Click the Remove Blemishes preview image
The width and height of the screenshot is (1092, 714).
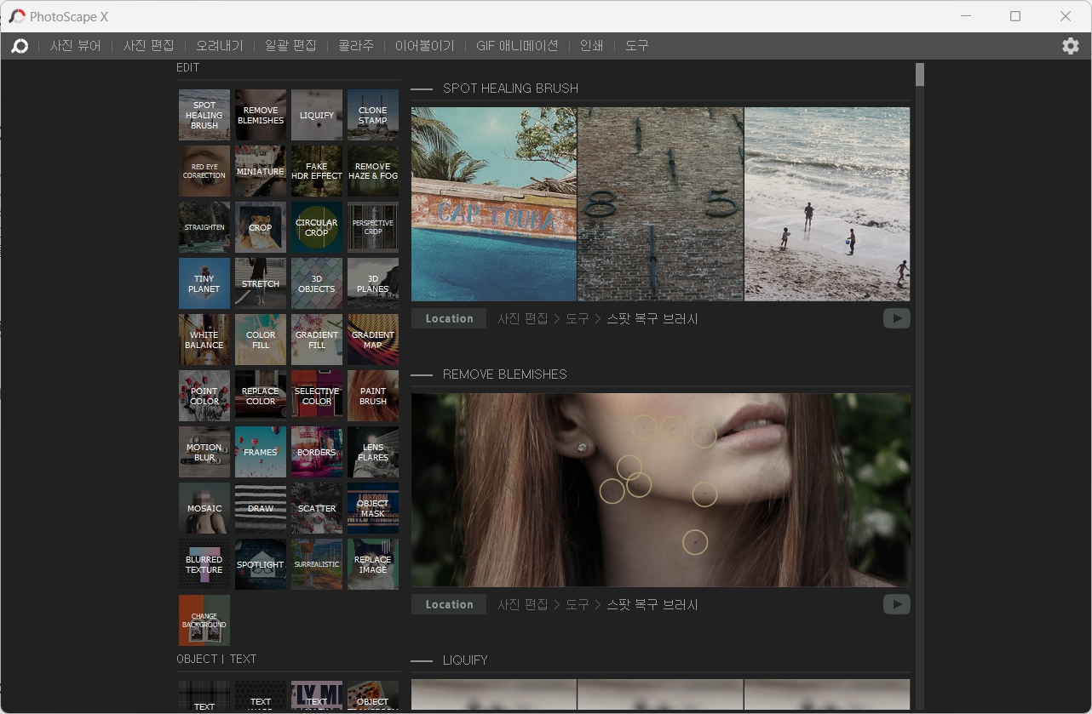[661, 490]
